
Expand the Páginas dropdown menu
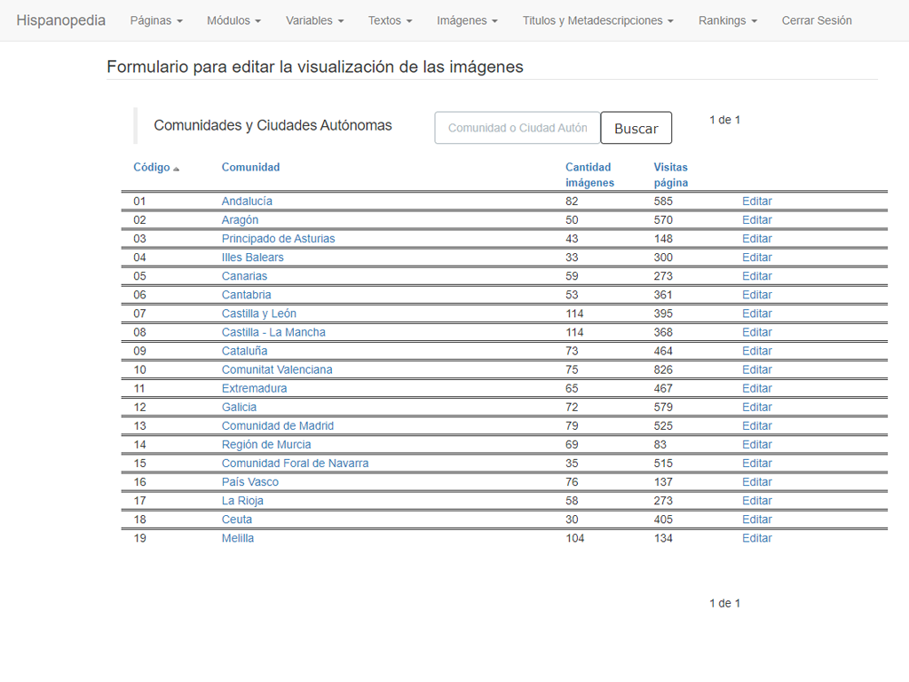coord(156,20)
